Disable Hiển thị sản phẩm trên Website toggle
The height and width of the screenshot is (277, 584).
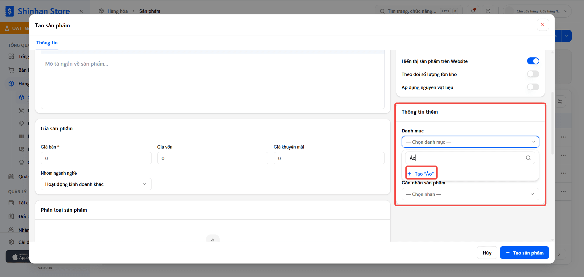coord(533,61)
